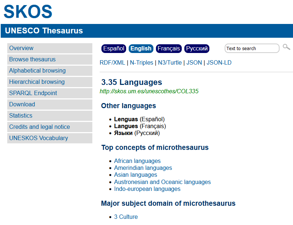Viewport: 293px width, 225px height.
Task: Open the Statistics page
Action: click(x=50, y=116)
